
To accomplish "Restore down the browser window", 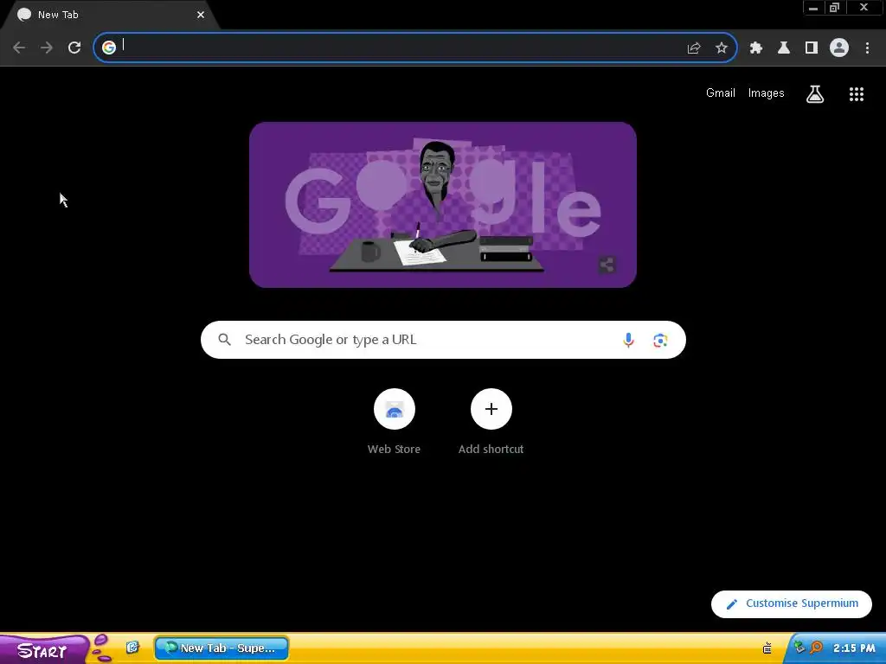I will 834,8.
